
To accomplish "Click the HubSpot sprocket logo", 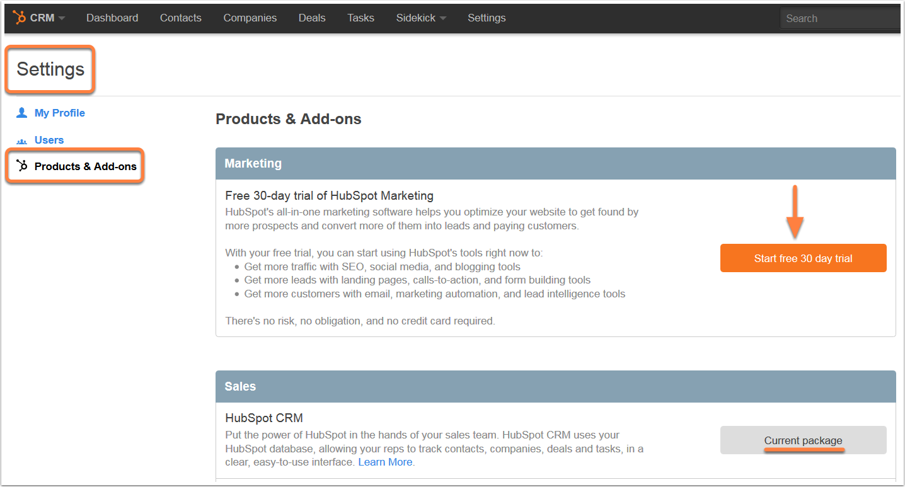I will coord(20,18).
